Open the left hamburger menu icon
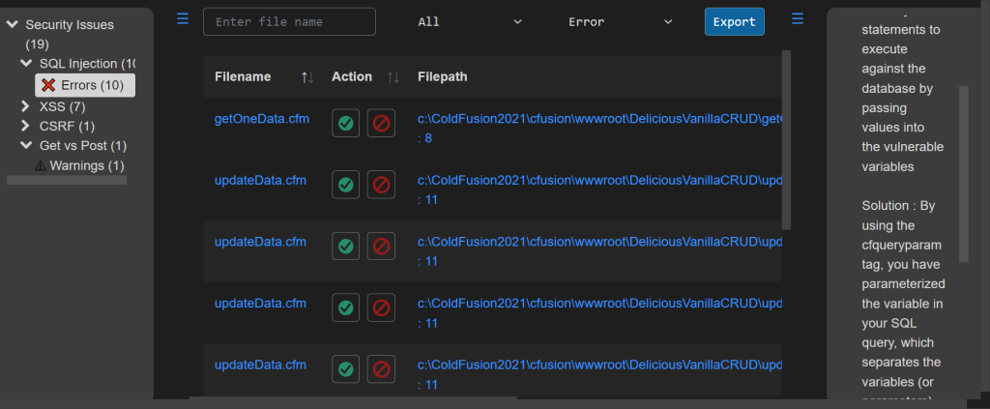This screenshot has height=409, width=990. [183, 19]
